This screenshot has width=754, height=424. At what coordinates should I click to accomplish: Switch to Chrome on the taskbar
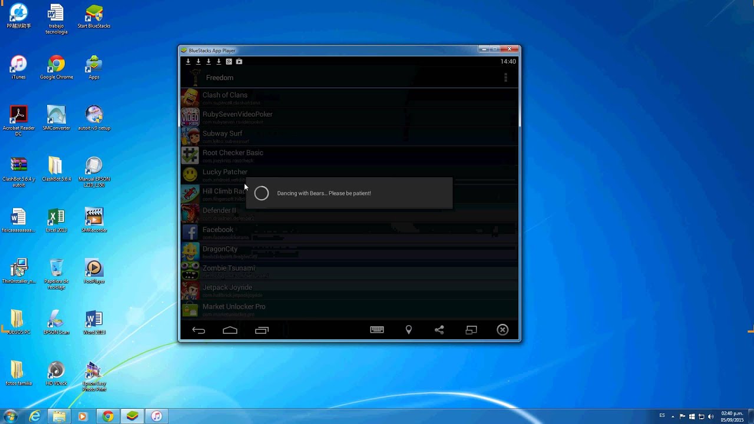click(x=108, y=416)
